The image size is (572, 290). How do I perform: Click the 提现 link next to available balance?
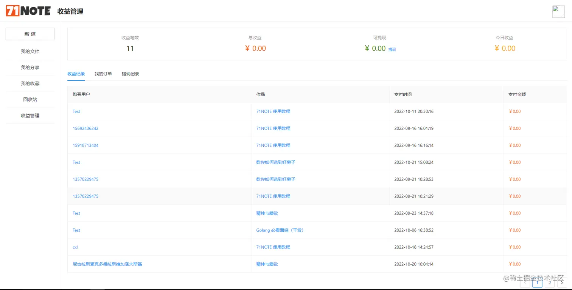[392, 49]
